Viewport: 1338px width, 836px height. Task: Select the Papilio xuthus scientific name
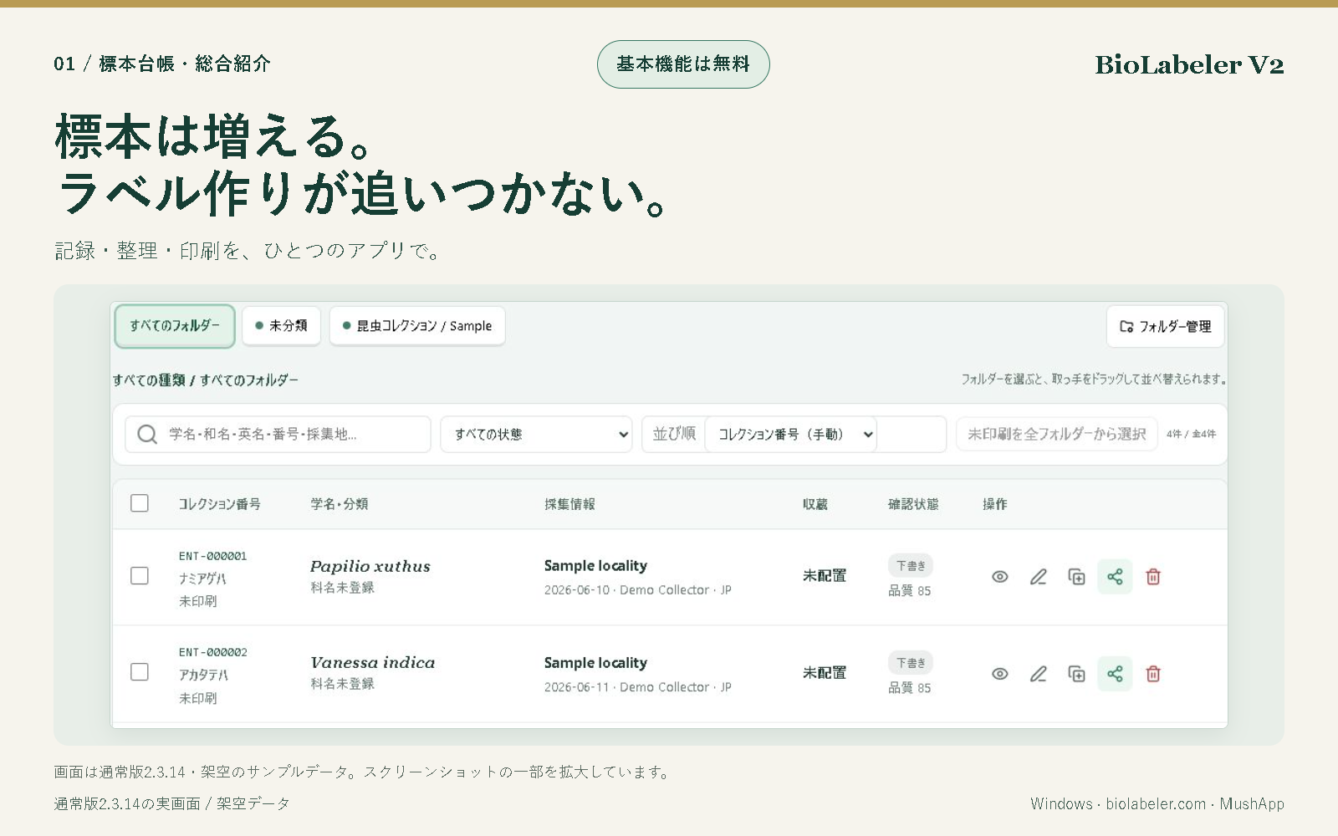[x=370, y=566]
